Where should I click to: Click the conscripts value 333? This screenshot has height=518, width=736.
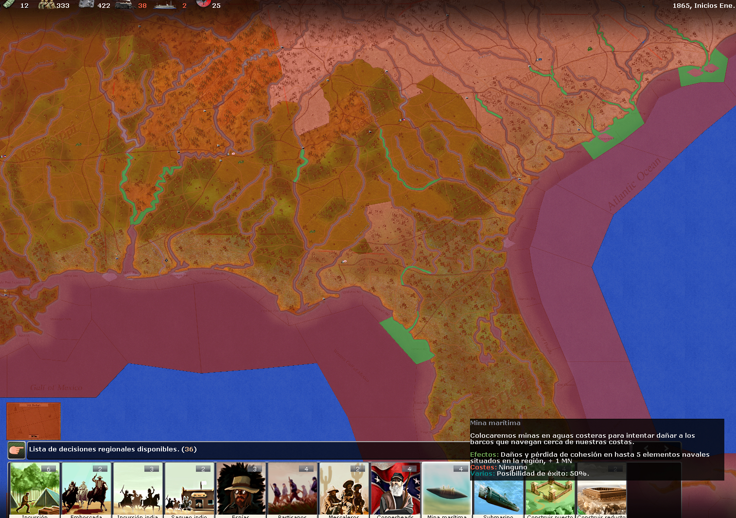[x=63, y=5]
